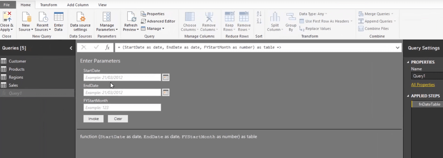Open Data Type: Any dropdown
The height and width of the screenshot is (158, 443).
313,14
